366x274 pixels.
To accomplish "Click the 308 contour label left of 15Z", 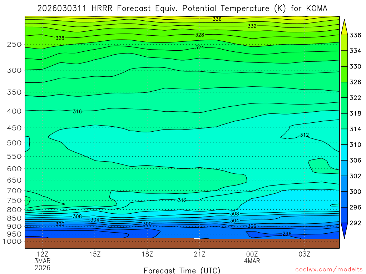I will tap(77, 217).
